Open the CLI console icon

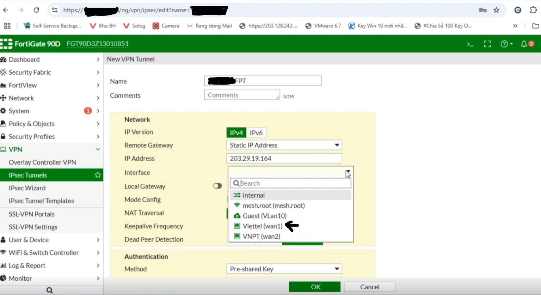coord(470,44)
